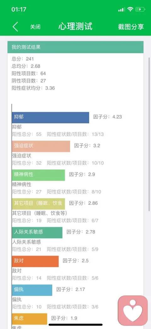Image resolution: width=151 pixels, height=329 pixels.
Task: Select the green 精神病性 bar
Action: click(38, 175)
